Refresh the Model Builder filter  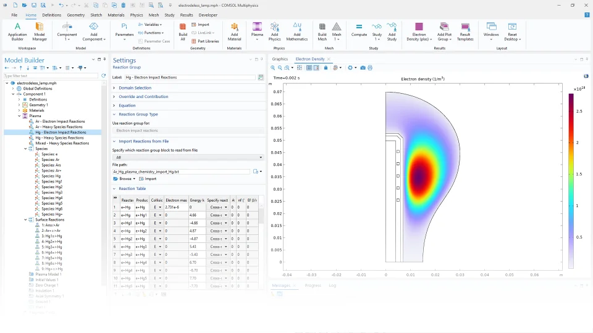103,76
